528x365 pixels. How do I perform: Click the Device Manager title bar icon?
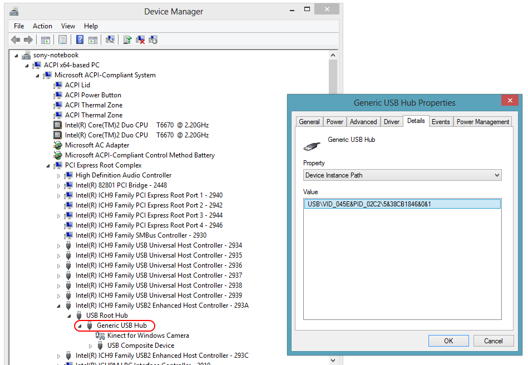point(14,12)
